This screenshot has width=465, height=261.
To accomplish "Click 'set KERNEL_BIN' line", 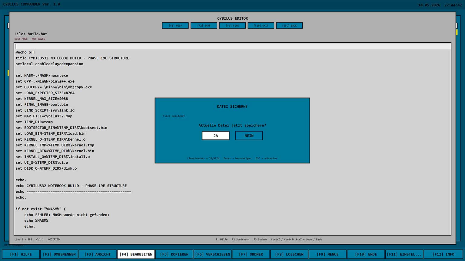I will click(x=55, y=151).
